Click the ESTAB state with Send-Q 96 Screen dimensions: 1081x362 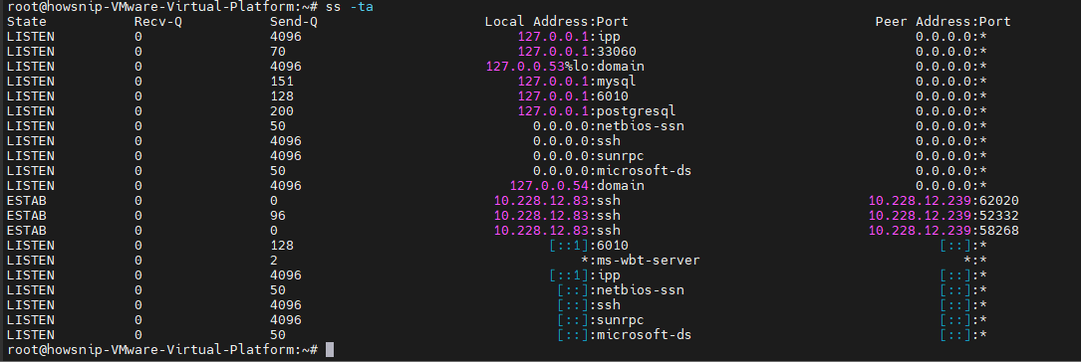coord(26,216)
